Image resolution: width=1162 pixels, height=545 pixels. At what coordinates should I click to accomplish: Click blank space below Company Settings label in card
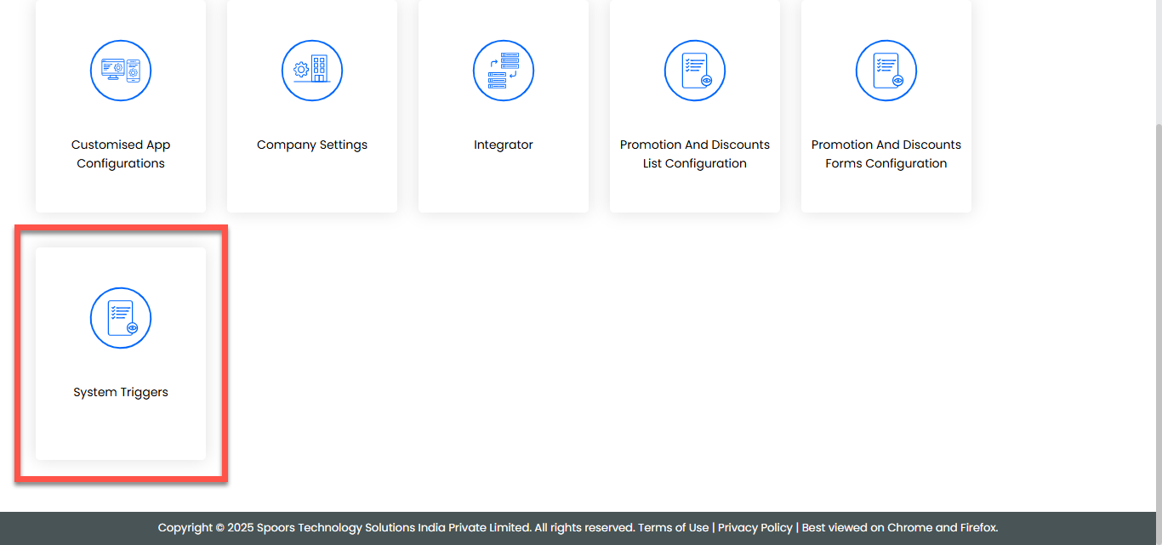click(x=312, y=183)
